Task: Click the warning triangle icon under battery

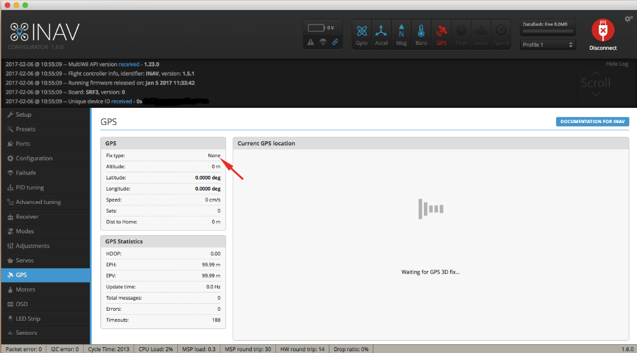Action: [x=311, y=42]
